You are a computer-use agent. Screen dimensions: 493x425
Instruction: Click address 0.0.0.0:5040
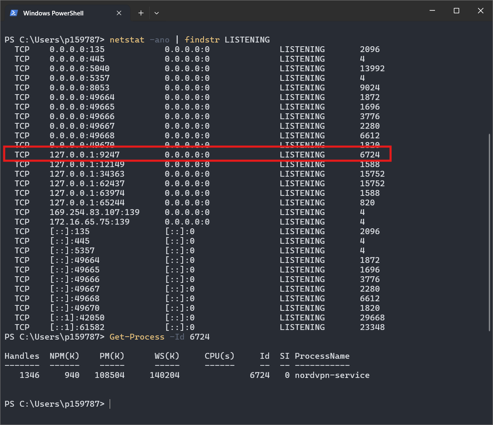[80, 69]
